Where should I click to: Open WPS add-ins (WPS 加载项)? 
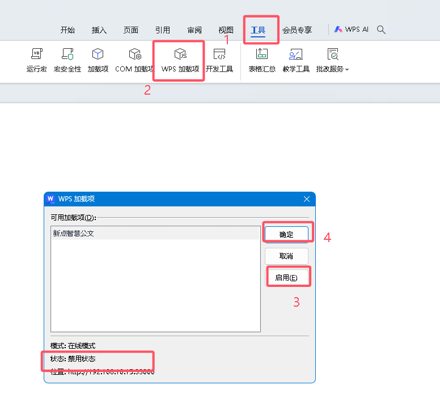[180, 60]
